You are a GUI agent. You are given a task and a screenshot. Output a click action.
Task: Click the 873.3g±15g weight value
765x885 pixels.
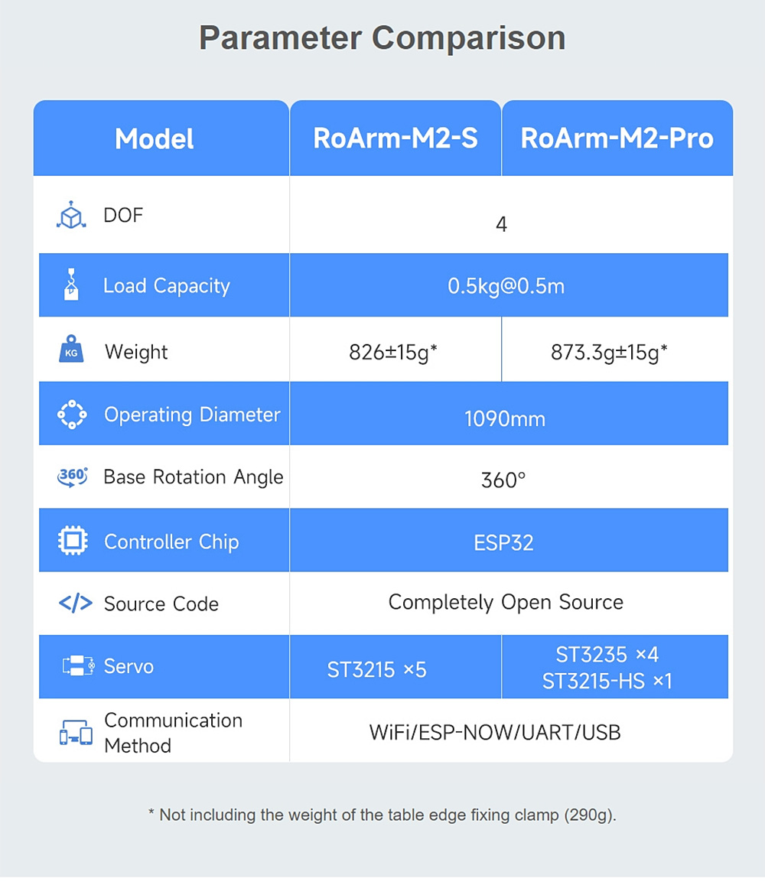pos(609,352)
